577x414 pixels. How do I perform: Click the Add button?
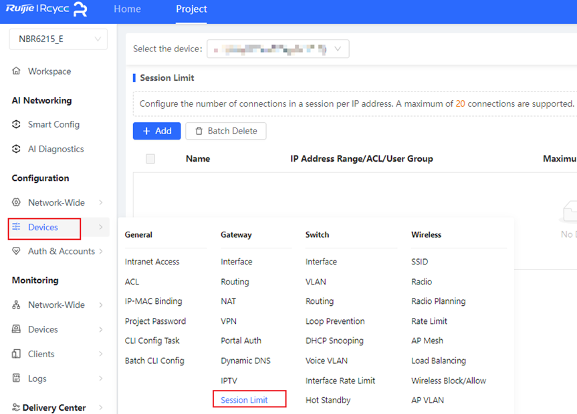tap(156, 131)
